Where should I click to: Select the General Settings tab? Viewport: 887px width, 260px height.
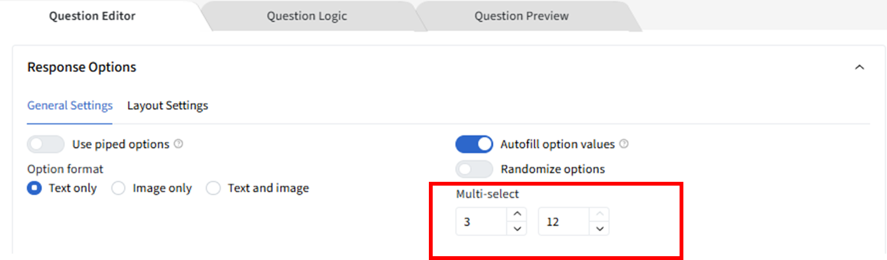70,106
